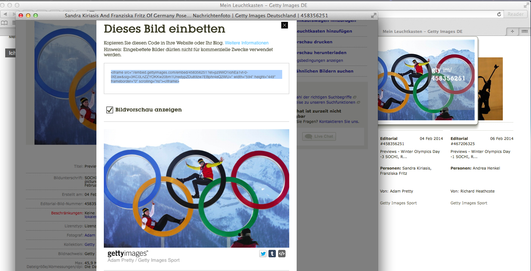
Task: Click the Winter Olympics Day -3 SOCHI title
Action: [x=410, y=154]
